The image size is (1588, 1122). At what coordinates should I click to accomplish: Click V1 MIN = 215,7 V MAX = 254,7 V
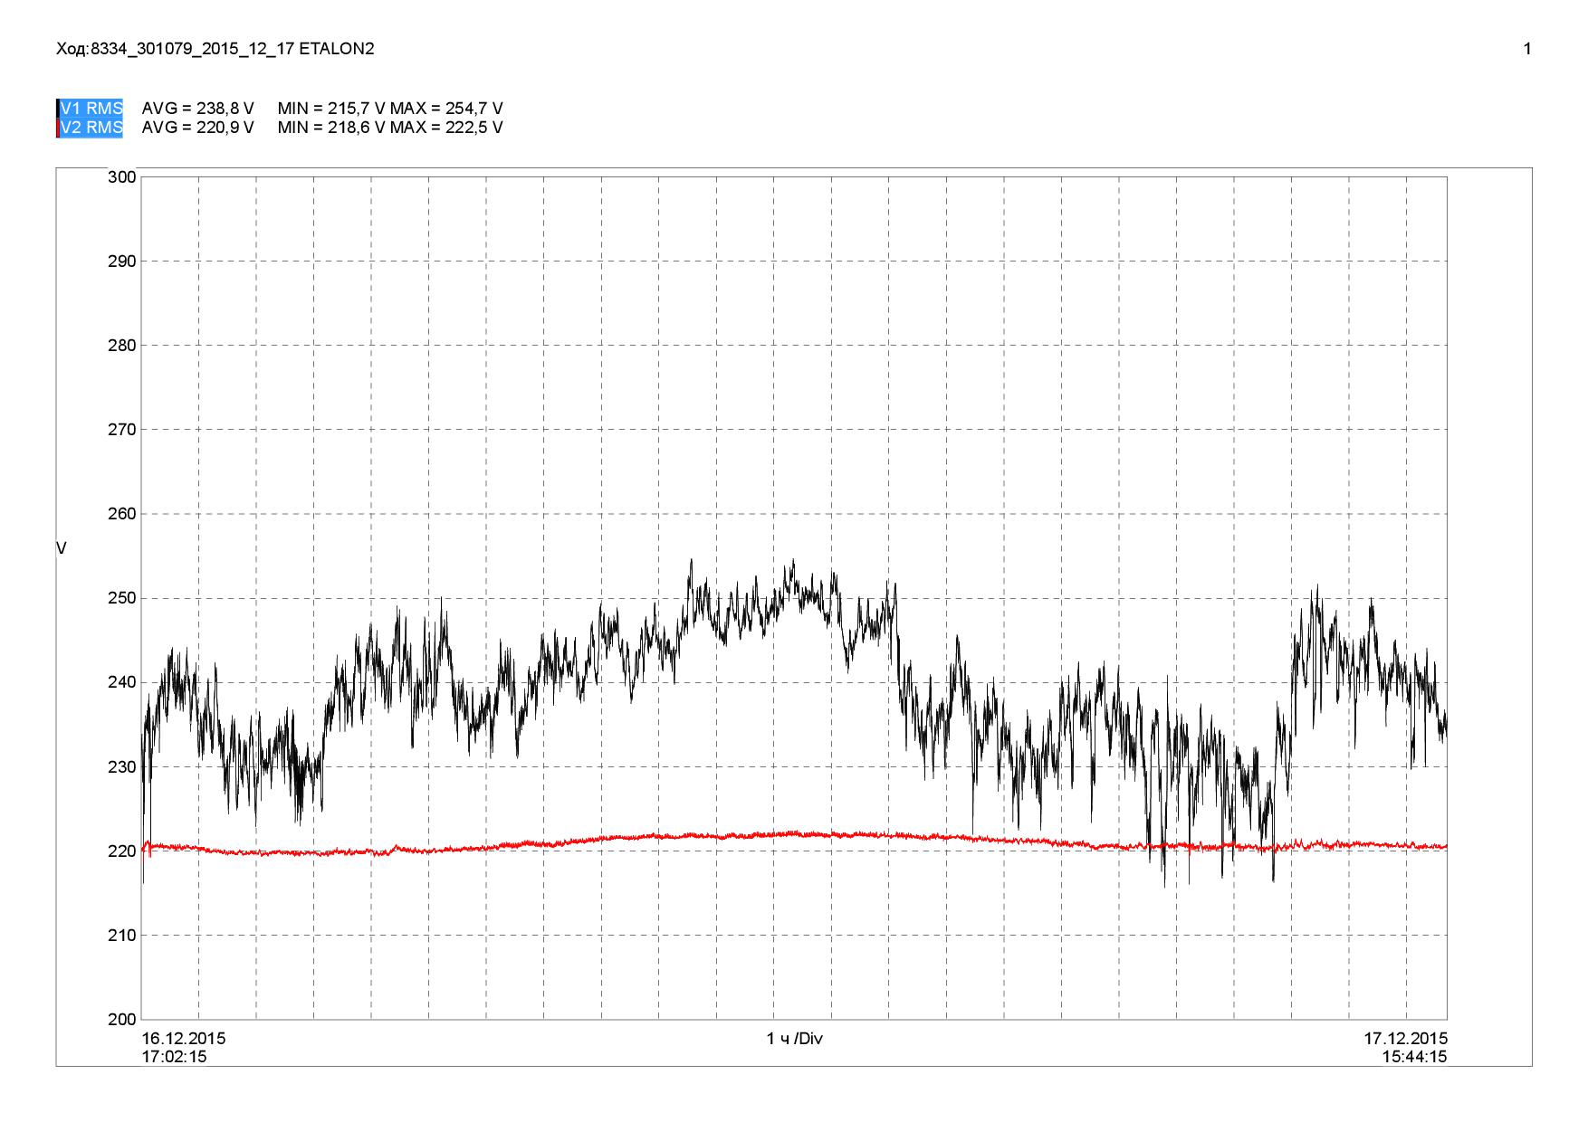pyautogui.click(x=390, y=109)
